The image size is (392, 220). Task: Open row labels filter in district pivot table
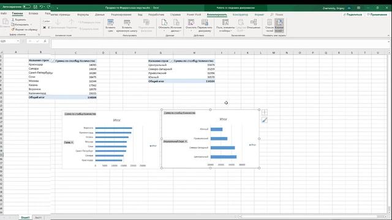(x=171, y=61)
